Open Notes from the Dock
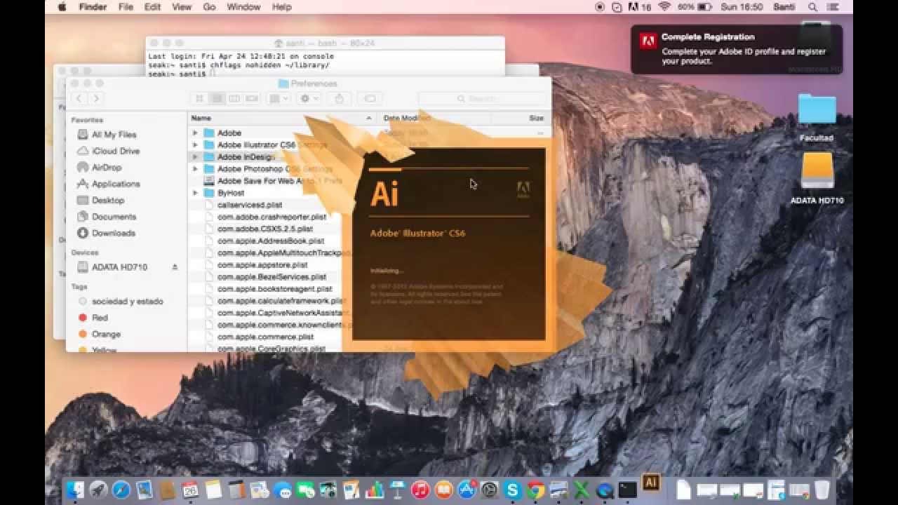This screenshot has width=898, height=505. pos(214,490)
